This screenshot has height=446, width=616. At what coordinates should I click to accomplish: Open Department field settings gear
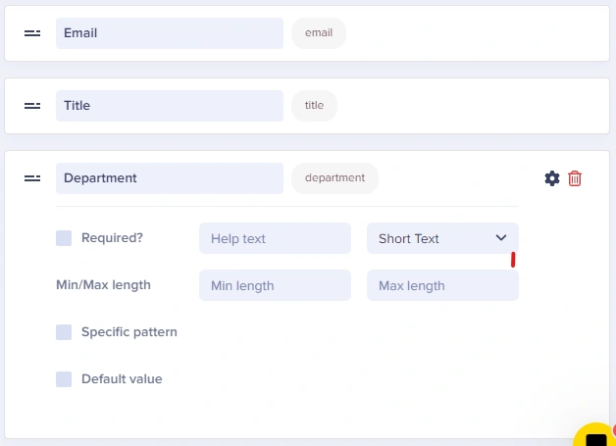point(552,178)
